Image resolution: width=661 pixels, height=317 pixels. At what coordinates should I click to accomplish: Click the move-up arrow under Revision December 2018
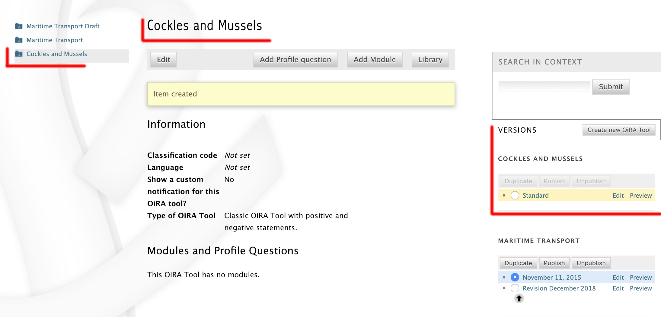(x=519, y=299)
